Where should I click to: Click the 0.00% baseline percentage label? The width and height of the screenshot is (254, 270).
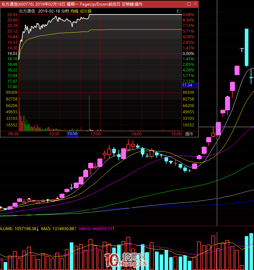(189, 54)
